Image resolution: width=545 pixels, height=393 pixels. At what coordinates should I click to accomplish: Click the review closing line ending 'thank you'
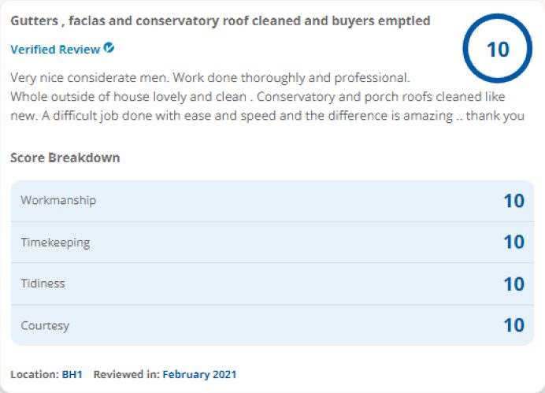coord(267,116)
